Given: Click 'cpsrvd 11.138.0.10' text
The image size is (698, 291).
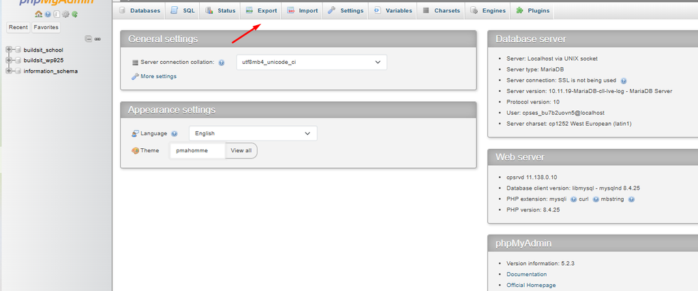Looking at the screenshot, I should pos(533,177).
